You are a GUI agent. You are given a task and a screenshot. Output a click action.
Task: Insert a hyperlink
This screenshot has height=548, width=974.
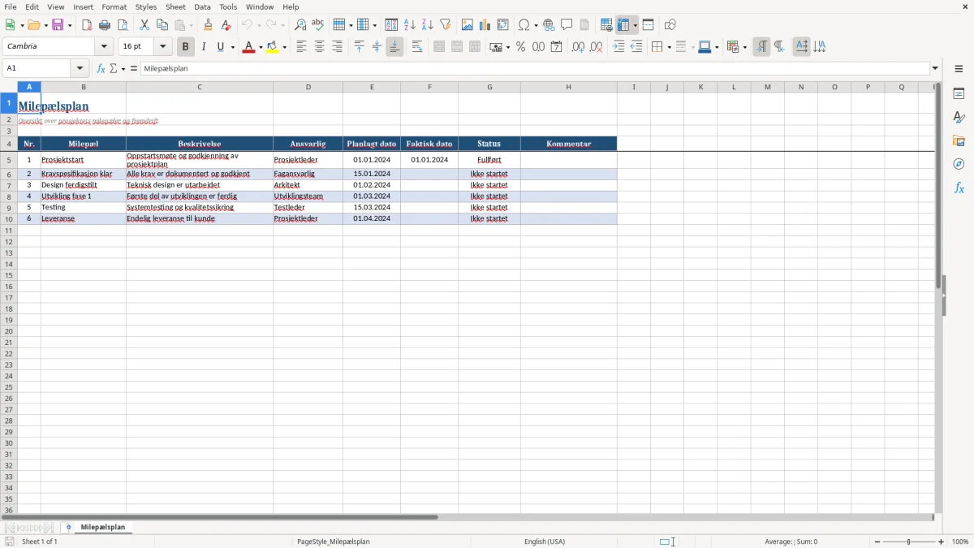(549, 25)
